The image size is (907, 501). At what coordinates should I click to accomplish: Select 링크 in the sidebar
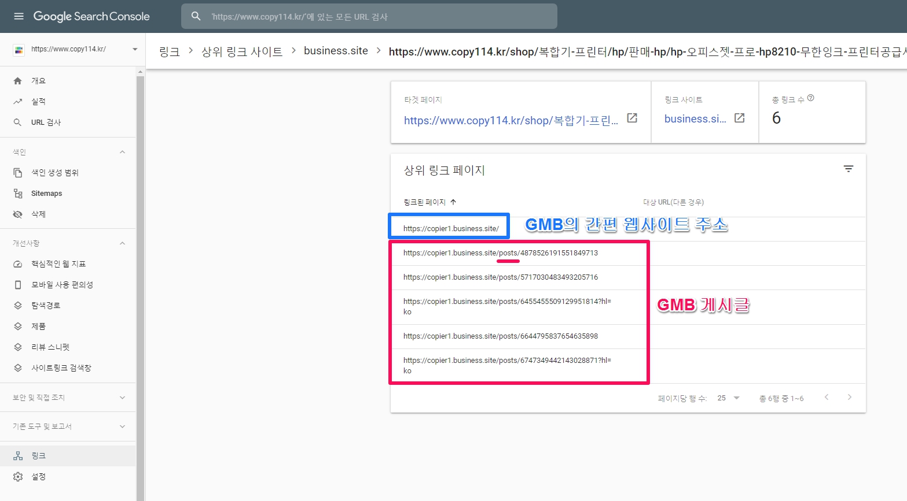click(x=68, y=456)
